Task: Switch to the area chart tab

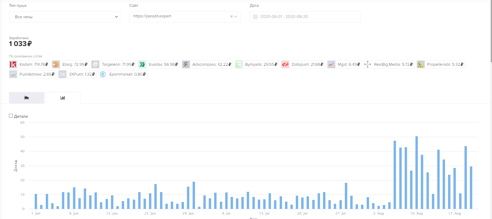Action: [27, 98]
